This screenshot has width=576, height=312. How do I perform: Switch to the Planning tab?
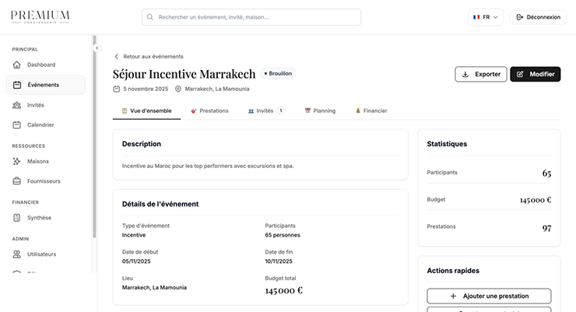pos(320,110)
